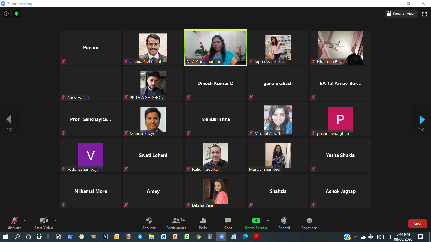Select Joshua Nehemiah's video tile
431x242 pixels.
coord(153,48)
